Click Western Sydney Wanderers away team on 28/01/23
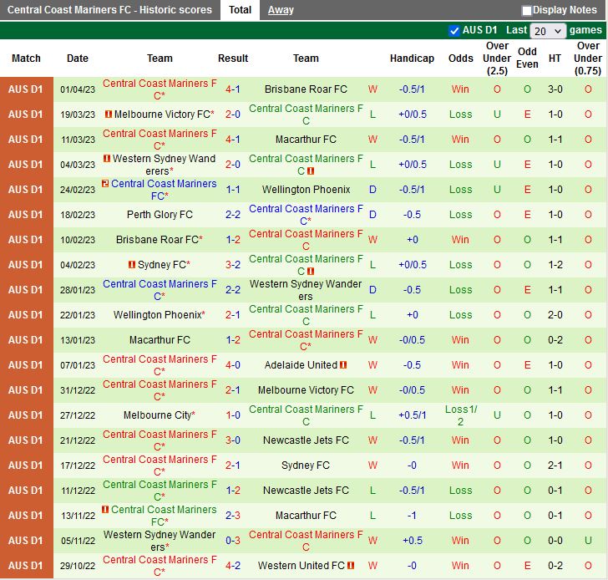This screenshot has height=580, width=608. click(x=306, y=290)
